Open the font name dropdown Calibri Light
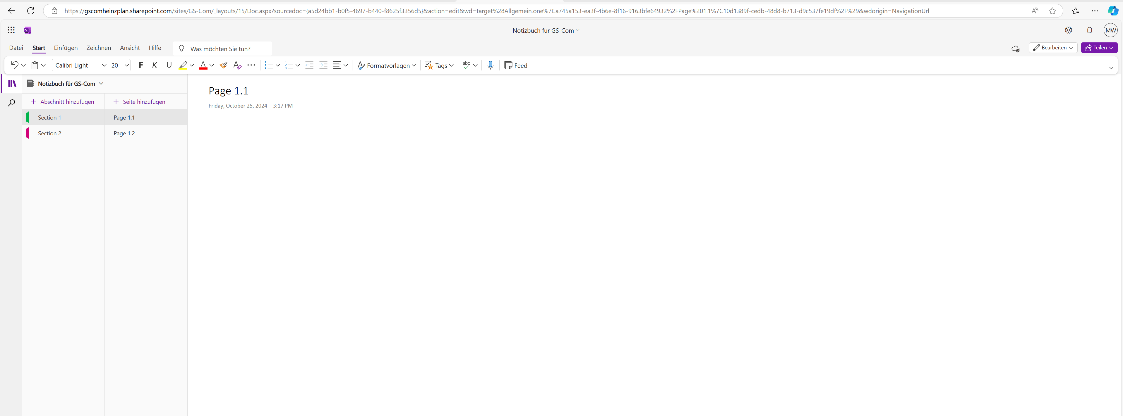The image size is (1123, 416). point(80,65)
